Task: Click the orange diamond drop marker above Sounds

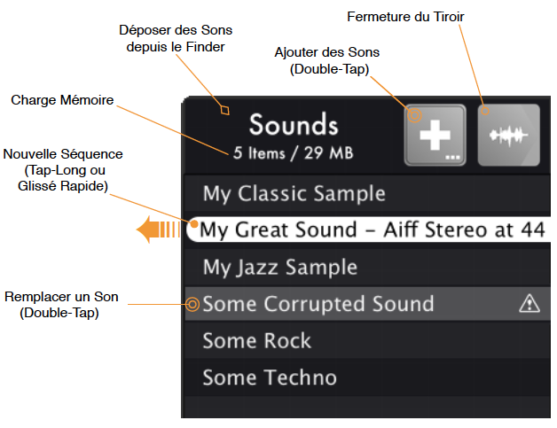Action: pos(225,110)
